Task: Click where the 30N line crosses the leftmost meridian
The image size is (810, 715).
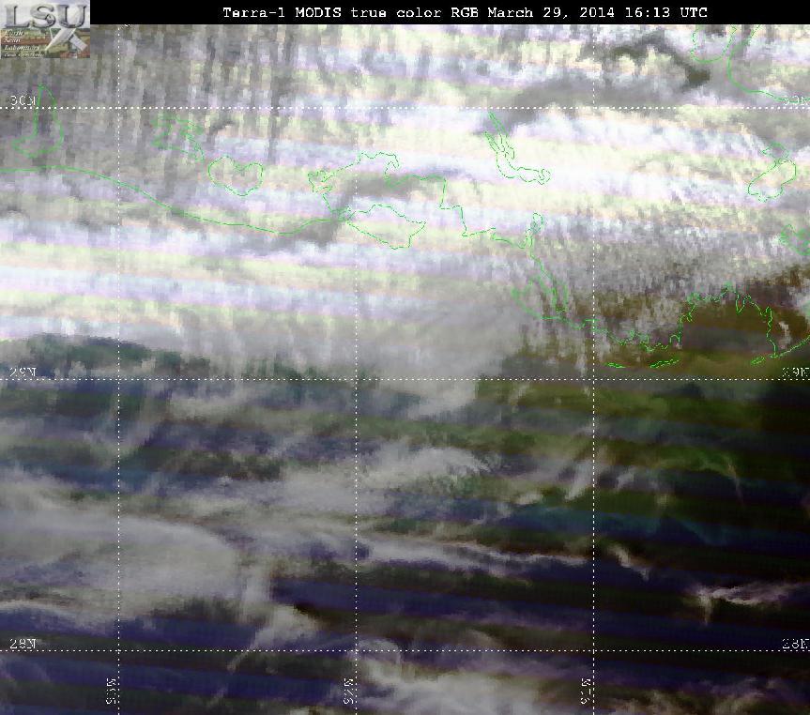Action: 119,108
